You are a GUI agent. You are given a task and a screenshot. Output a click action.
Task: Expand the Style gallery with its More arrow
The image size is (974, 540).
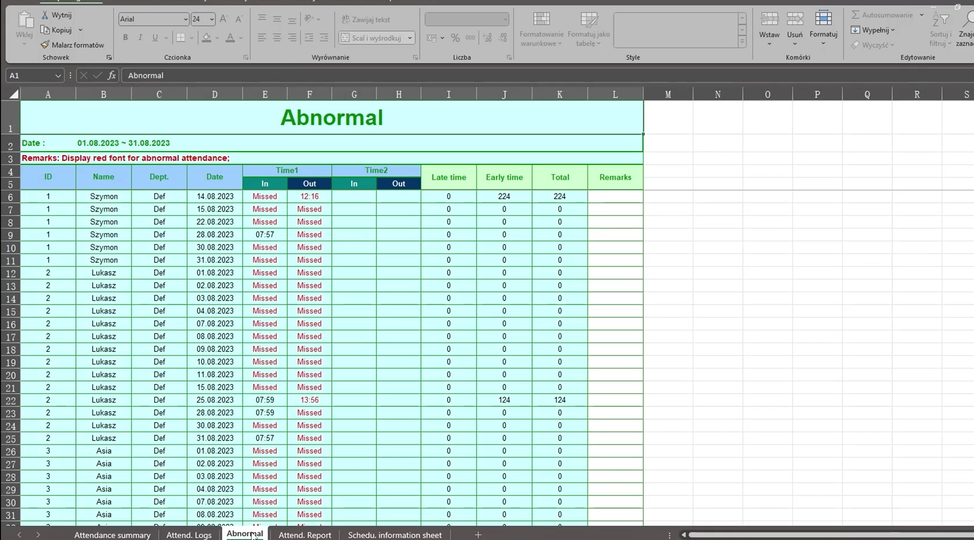coord(742,42)
